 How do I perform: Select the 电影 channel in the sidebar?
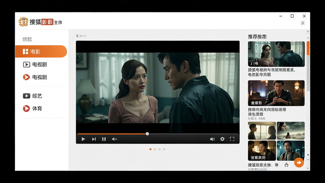(x=41, y=51)
